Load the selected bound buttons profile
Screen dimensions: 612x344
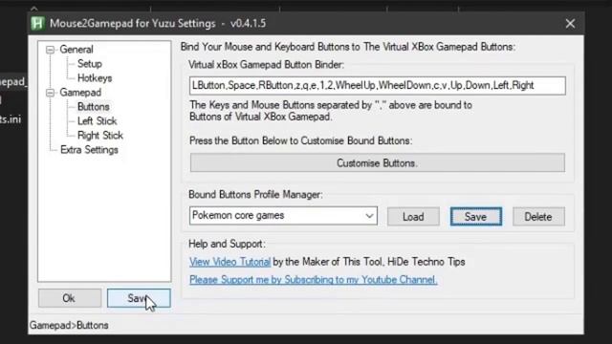(x=413, y=217)
